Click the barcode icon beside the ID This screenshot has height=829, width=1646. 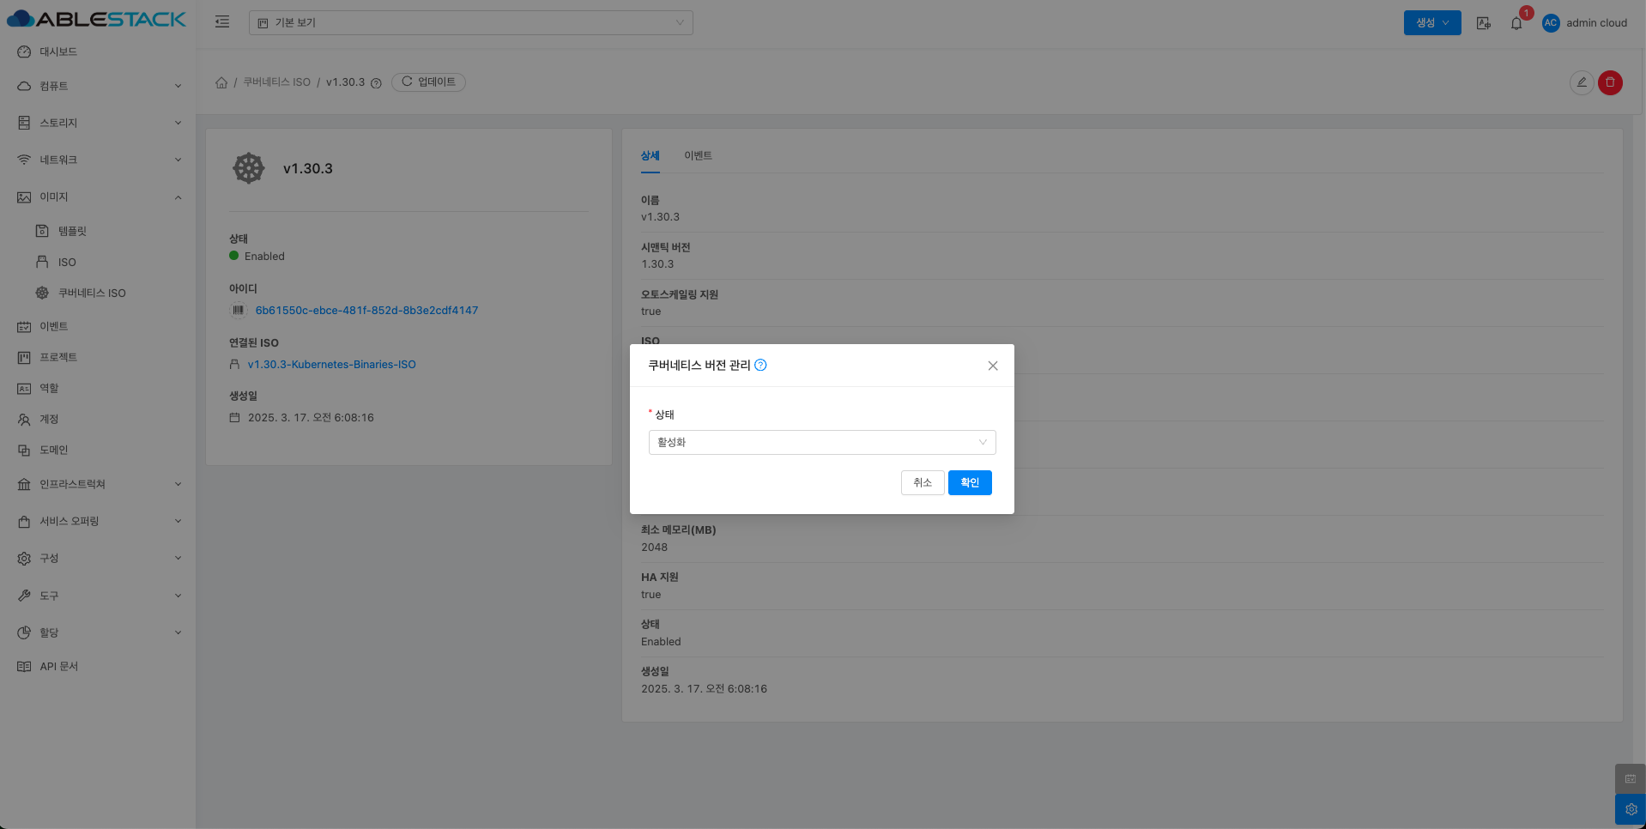[x=239, y=311]
